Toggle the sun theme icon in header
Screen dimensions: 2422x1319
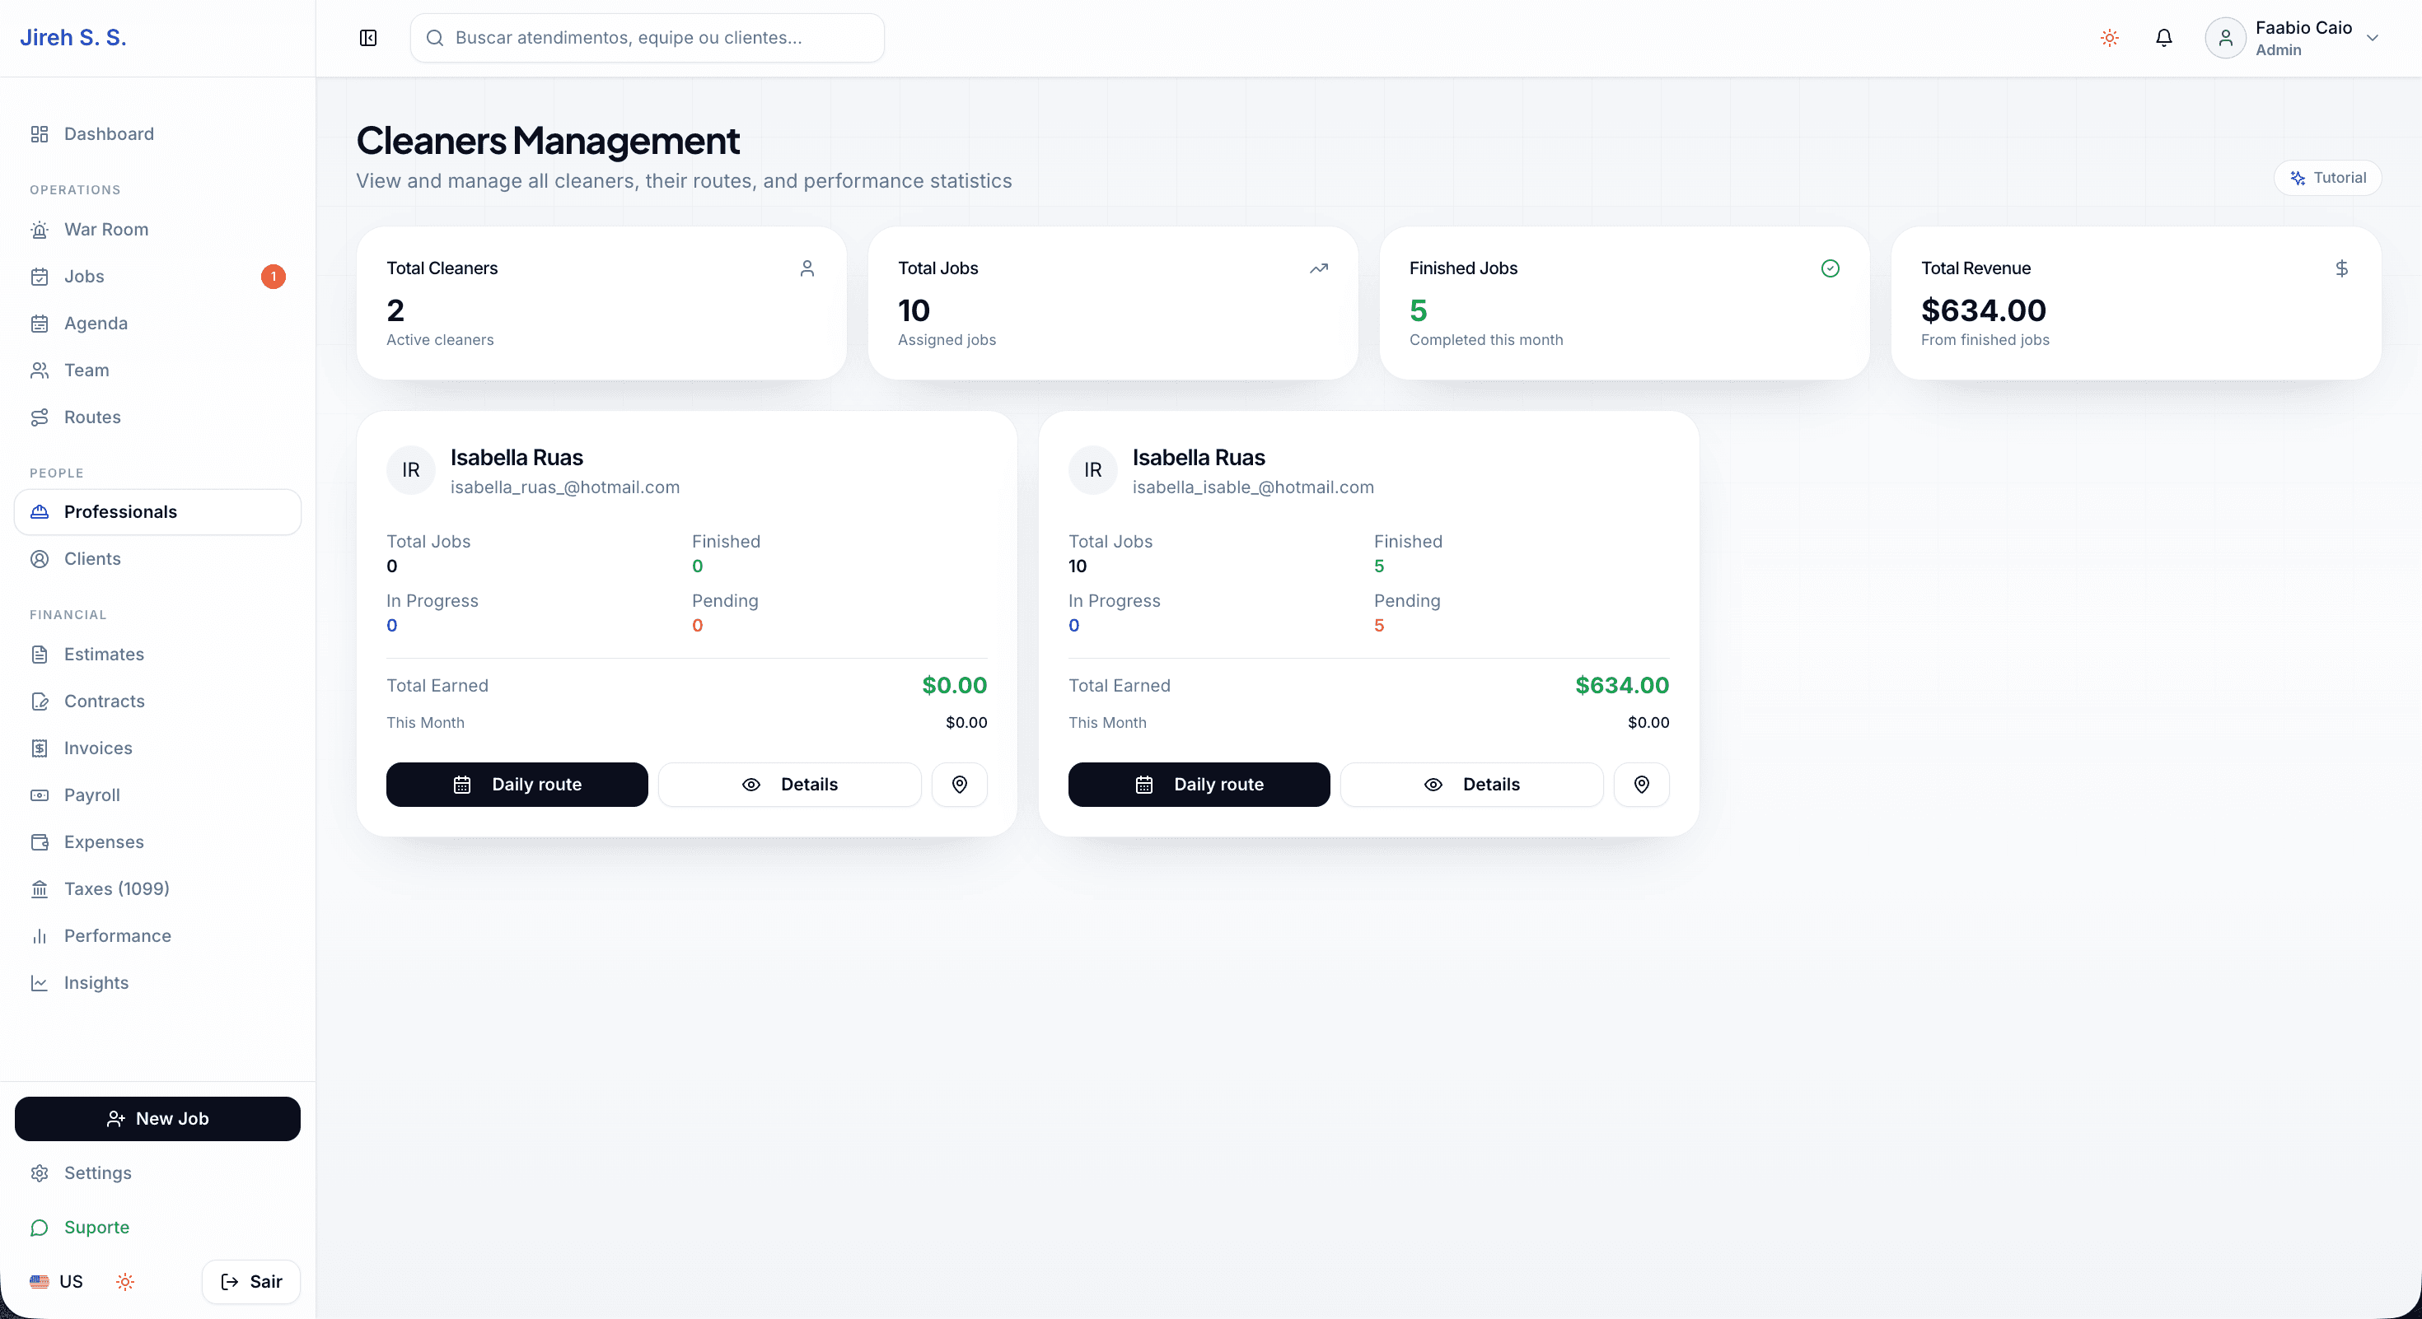2110,38
